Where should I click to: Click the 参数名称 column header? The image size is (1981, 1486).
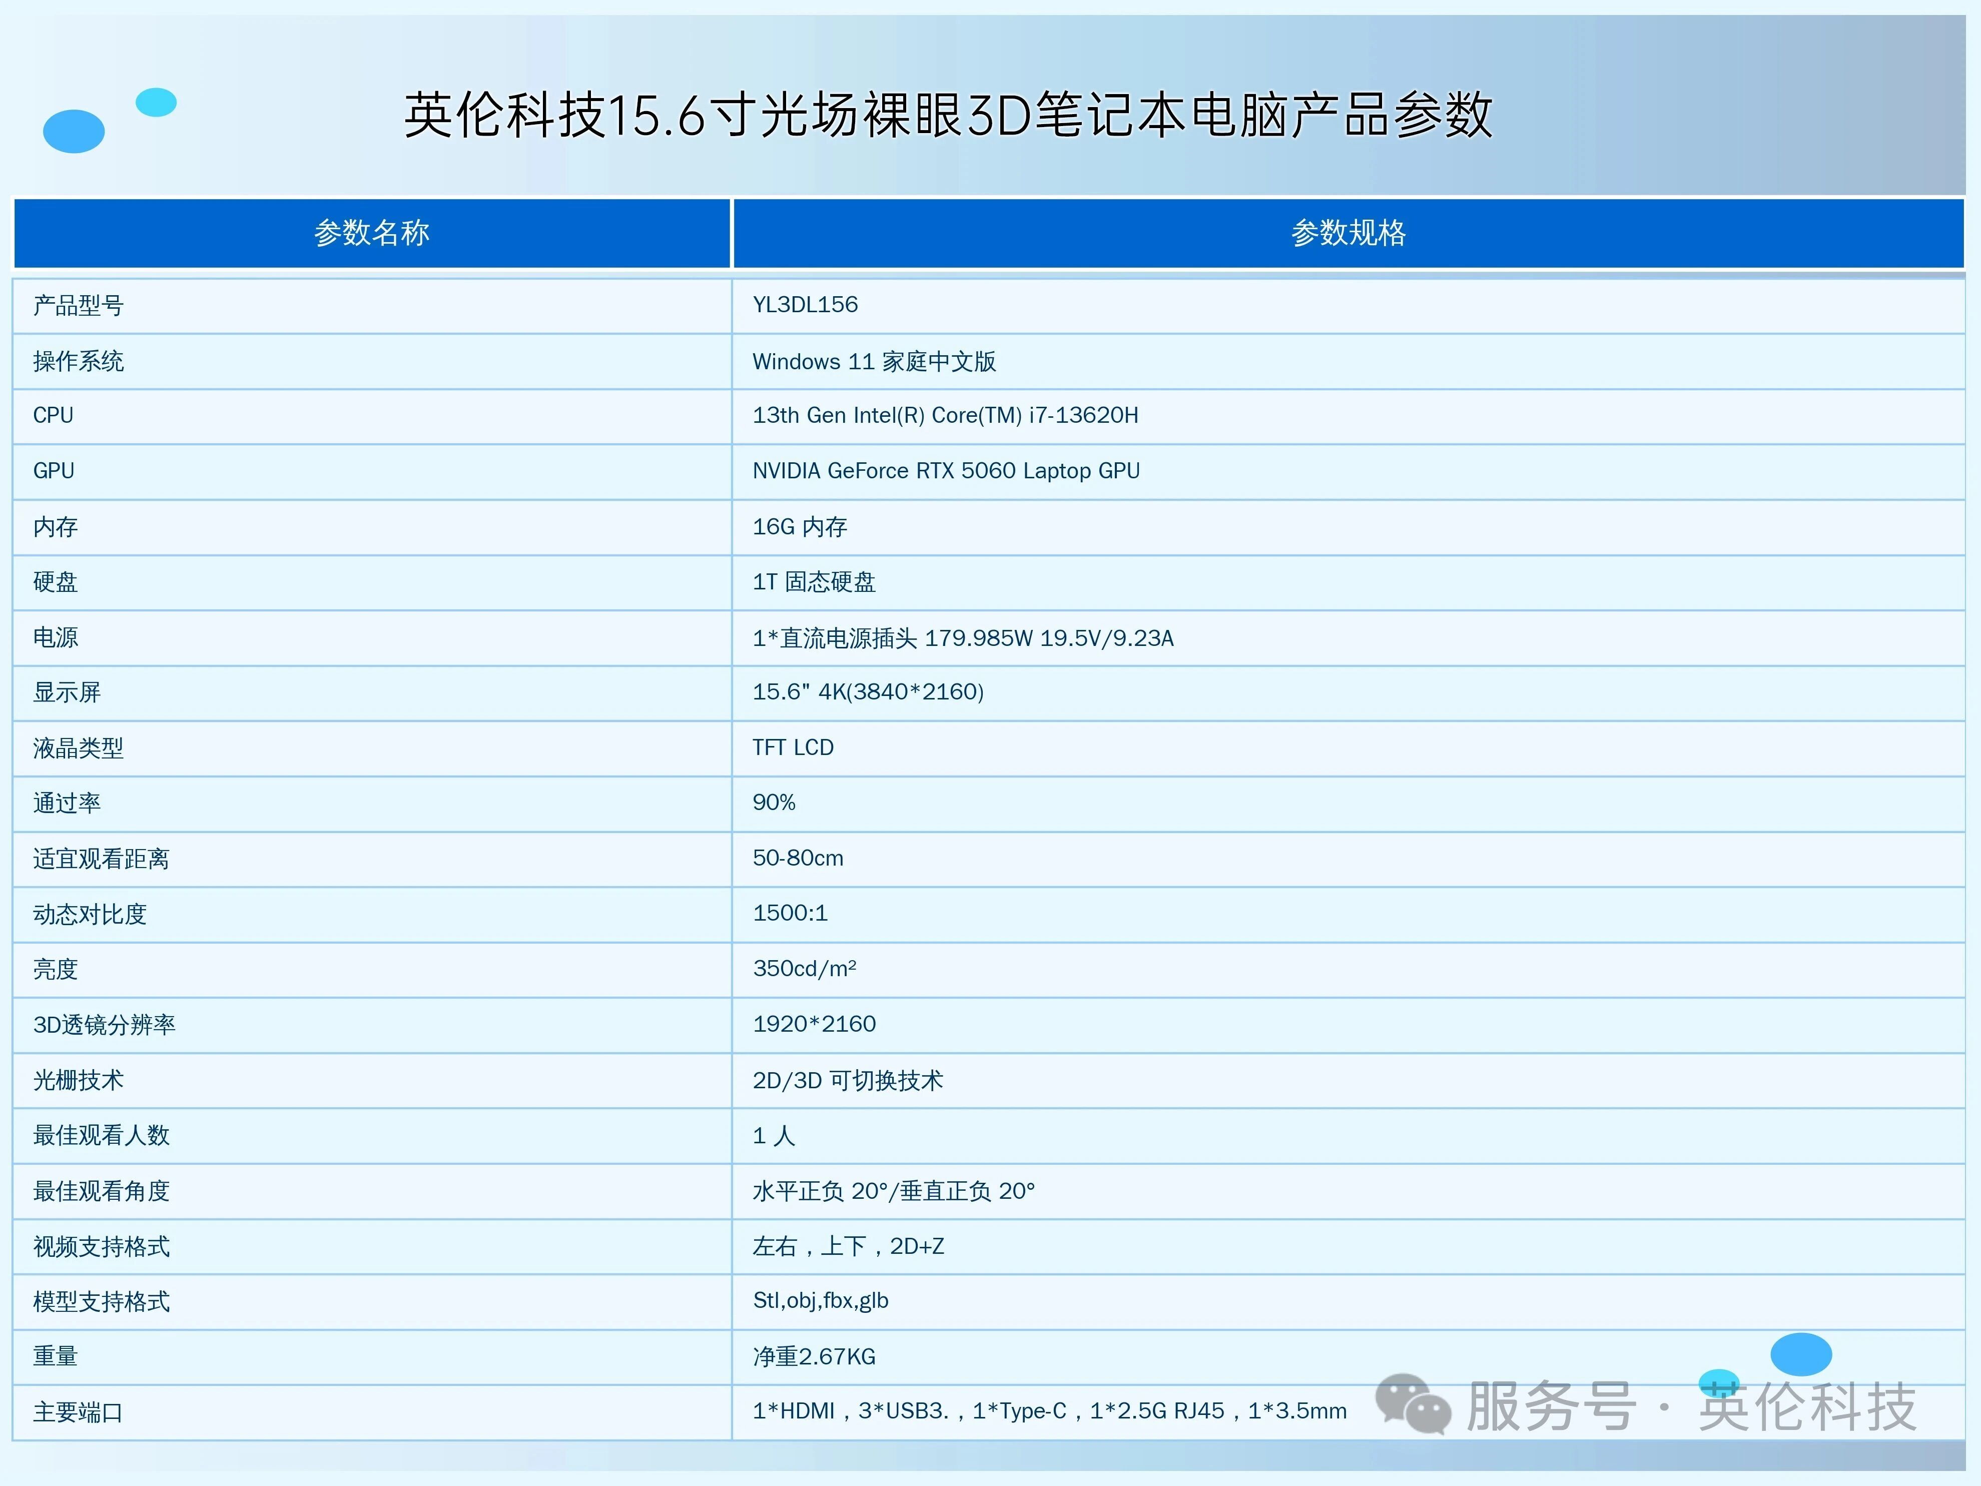pos(372,233)
